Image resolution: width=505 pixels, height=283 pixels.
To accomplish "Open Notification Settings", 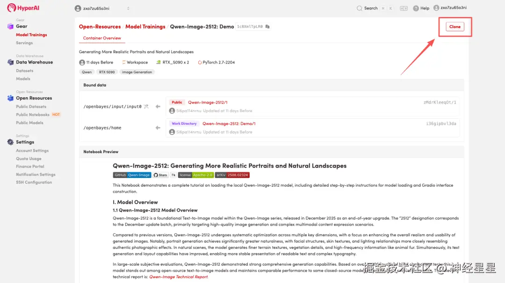I will pos(36,174).
